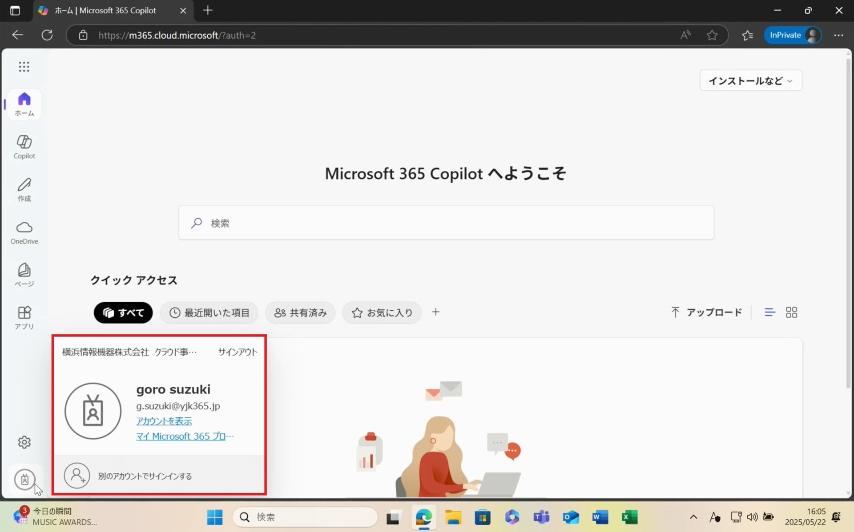
Task: Add page to favorites star icon
Action: 712,35
